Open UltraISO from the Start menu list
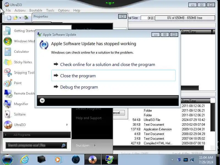 [x=34, y=125]
